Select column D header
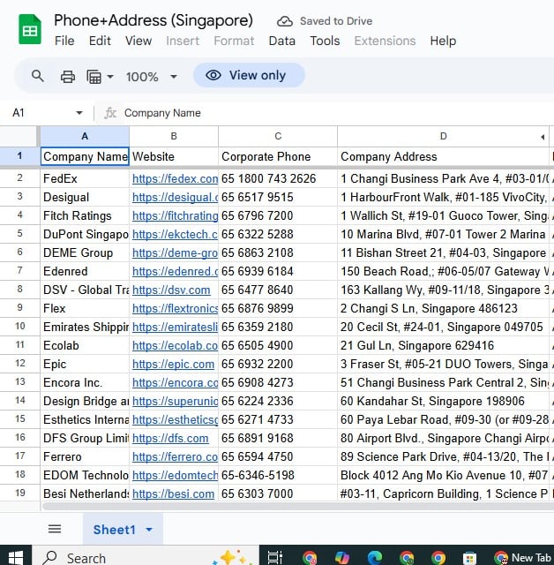 [443, 136]
